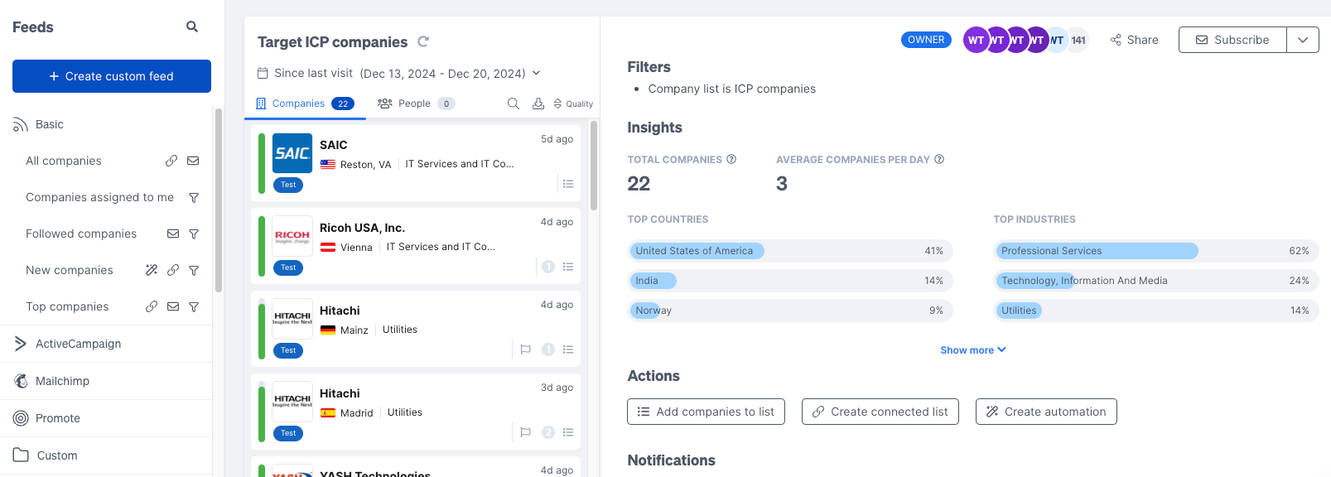Click the refresh icon beside Target ICP companies
The width and height of the screenshot is (1331, 477).
423,41
